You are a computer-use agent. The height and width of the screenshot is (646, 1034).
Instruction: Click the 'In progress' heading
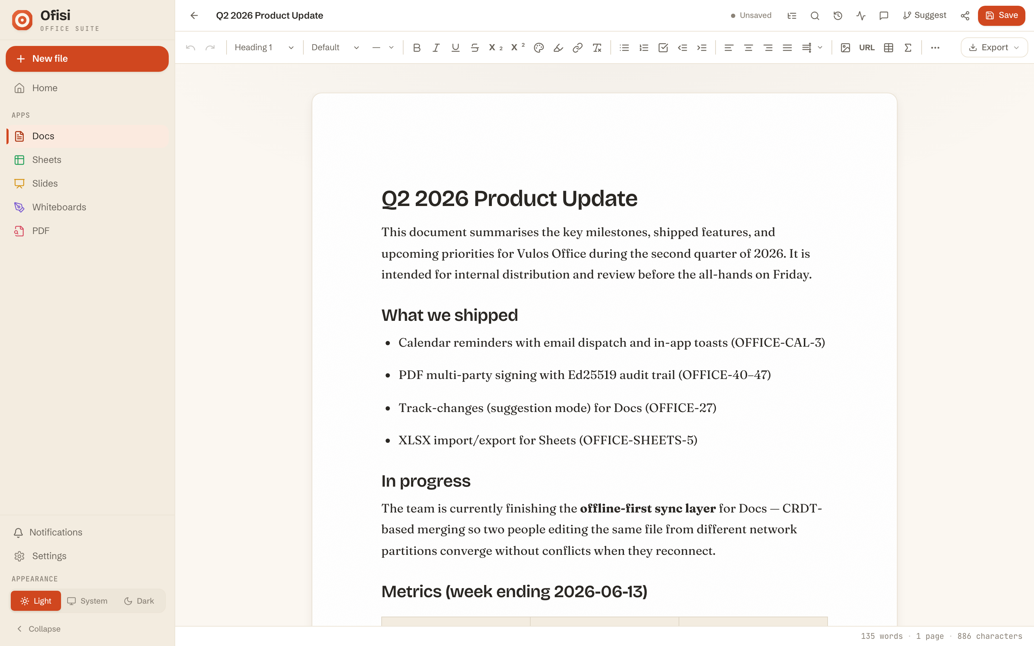click(x=425, y=481)
